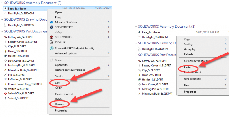
Task: Click the OneDrive cloud icon in context menu
Action: pyautogui.click(x=52, y=22)
